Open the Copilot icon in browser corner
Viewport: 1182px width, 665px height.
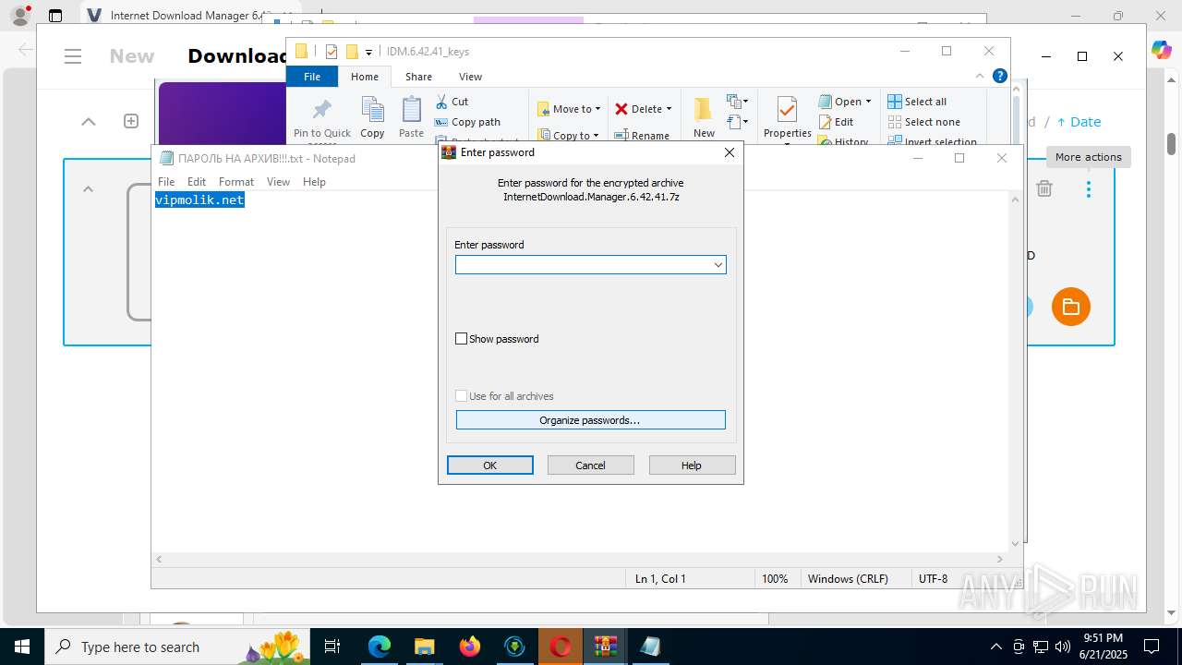pyautogui.click(x=1161, y=50)
